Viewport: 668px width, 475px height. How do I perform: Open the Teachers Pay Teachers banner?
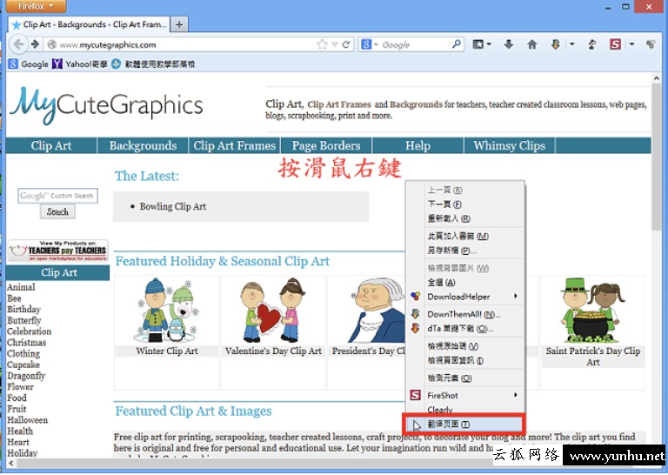pos(58,251)
